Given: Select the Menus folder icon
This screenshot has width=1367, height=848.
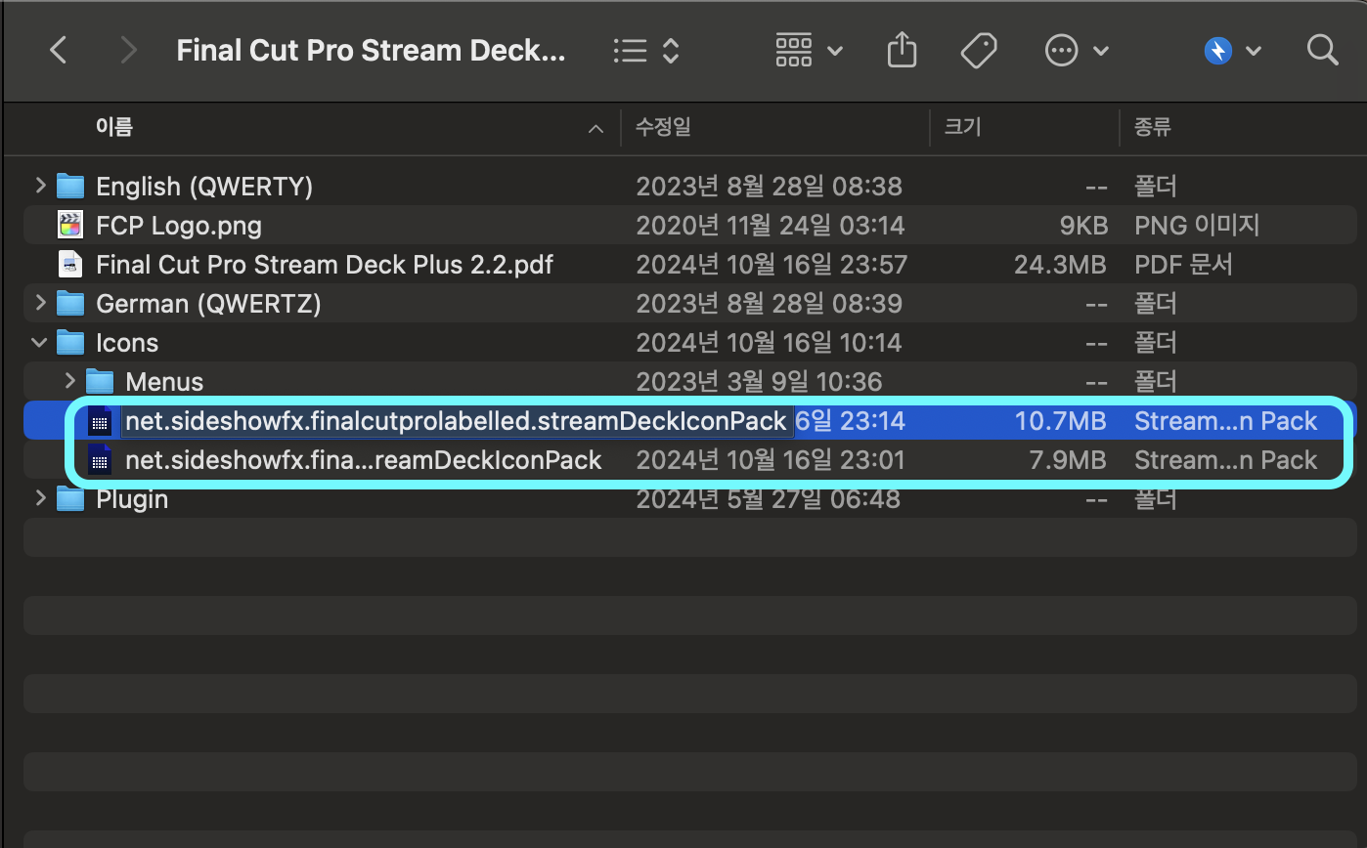Looking at the screenshot, I should point(100,381).
